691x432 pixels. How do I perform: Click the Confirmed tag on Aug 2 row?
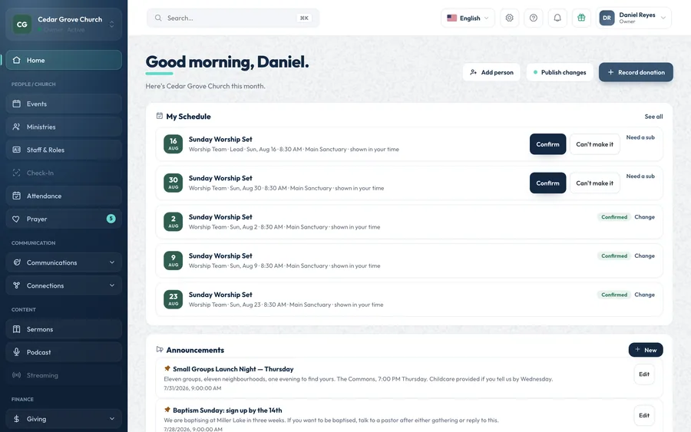[x=614, y=216]
